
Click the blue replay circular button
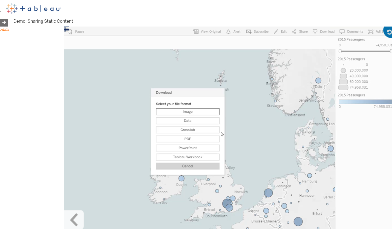[x=388, y=32]
